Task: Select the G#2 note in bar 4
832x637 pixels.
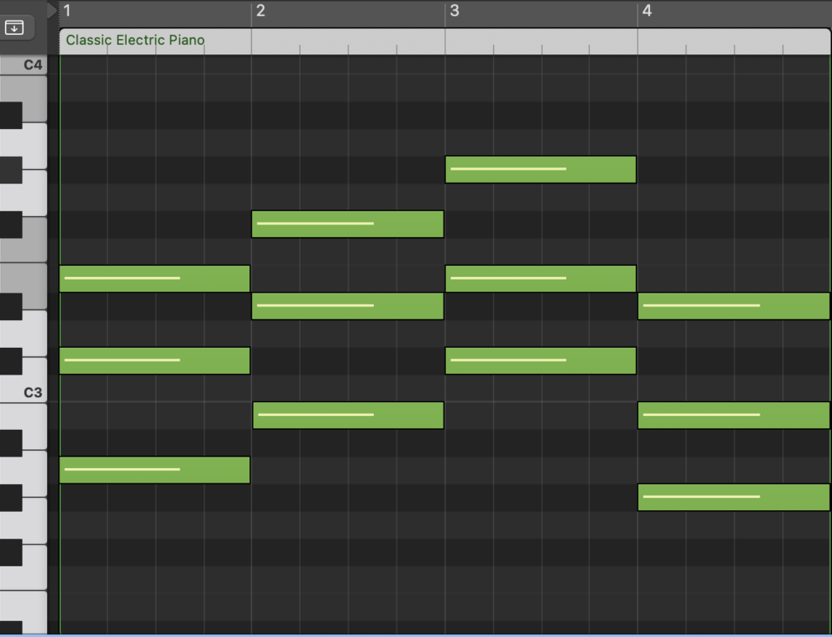Action: coord(734,497)
